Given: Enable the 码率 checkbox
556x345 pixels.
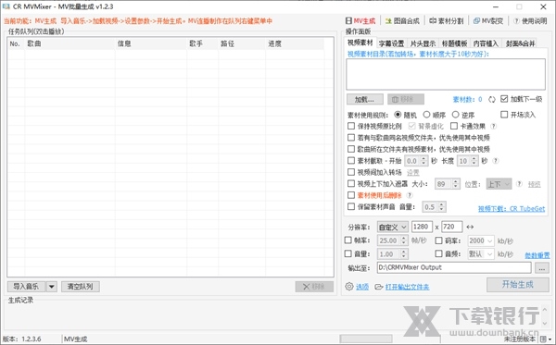Looking at the screenshot, I should click(438, 240).
